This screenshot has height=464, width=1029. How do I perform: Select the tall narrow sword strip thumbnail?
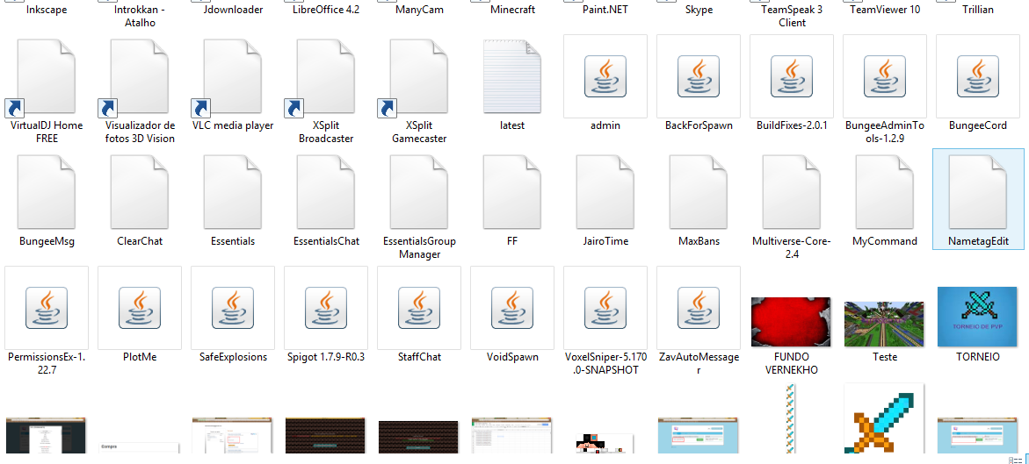(x=791, y=418)
